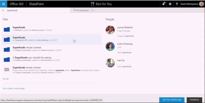Open the Office 365 app launcher grid

[4, 4]
